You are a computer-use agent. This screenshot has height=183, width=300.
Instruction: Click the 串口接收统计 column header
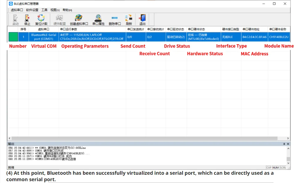pyautogui.click(x=156, y=29)
